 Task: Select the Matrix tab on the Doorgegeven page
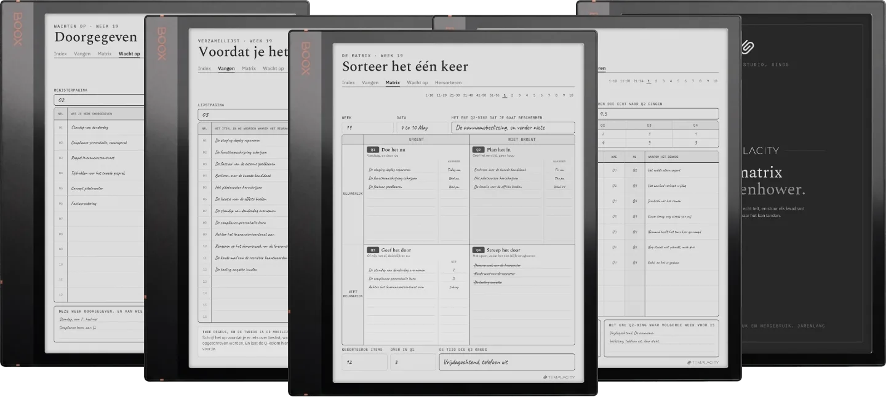(105, 54)
